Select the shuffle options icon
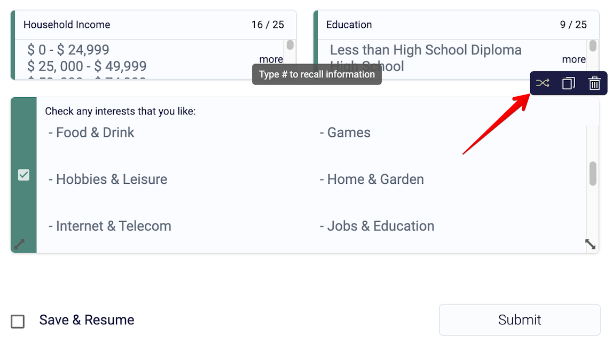The height and width of the screenshot is (359, 612). (543, 83)
